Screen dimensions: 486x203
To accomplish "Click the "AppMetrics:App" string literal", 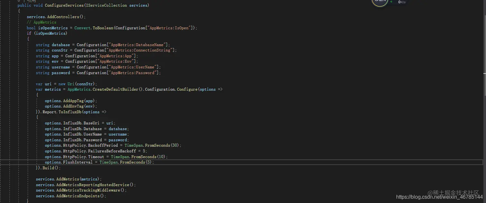I will coord(115,56).
